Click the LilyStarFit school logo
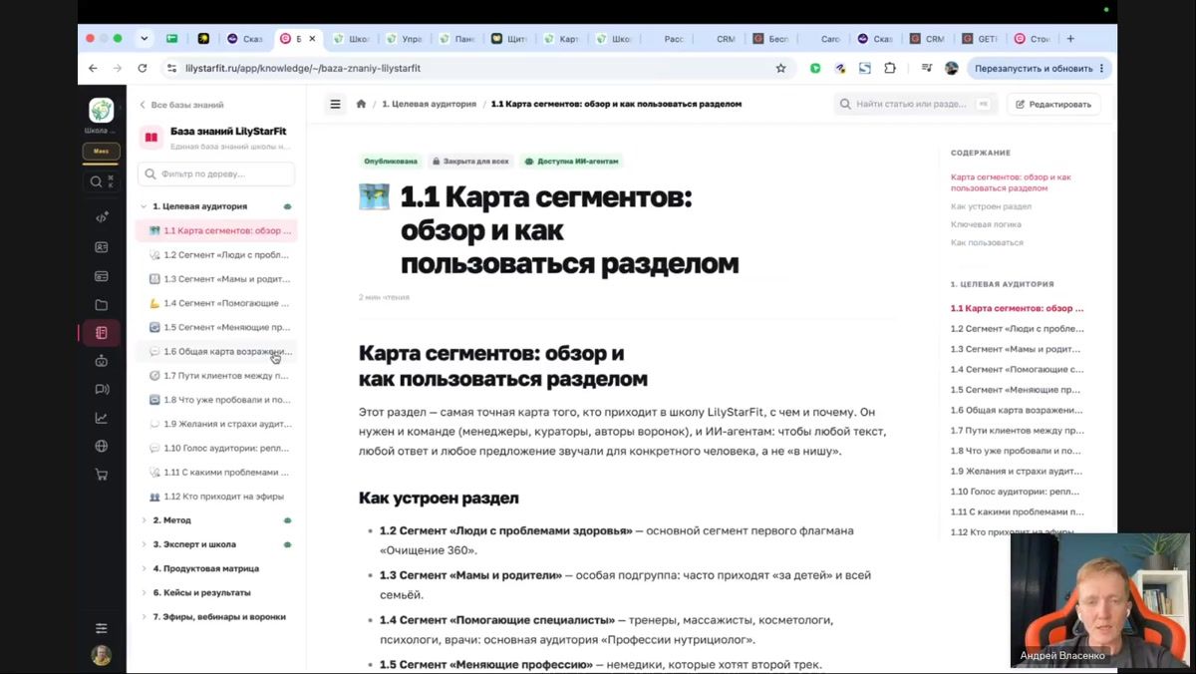 pyautogui.click(x=101, y=110)
